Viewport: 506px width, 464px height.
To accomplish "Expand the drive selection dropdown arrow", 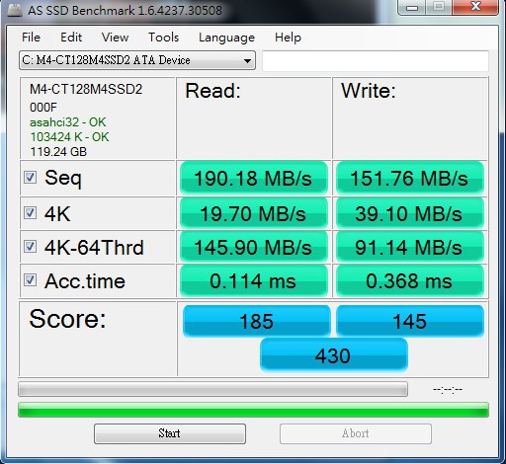I will 247,60.
